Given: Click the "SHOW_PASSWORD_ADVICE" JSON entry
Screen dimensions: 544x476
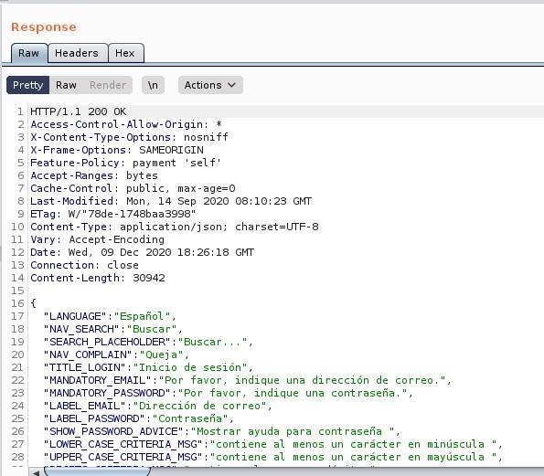Looking at the screenshot, I should click(x=221, y=431).
